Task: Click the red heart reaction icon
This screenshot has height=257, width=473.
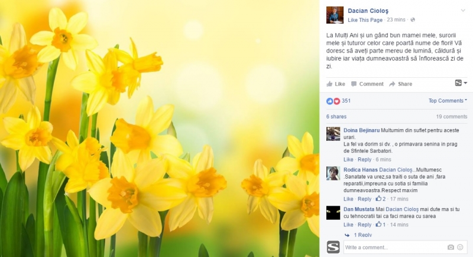Action: pos(336,101)
